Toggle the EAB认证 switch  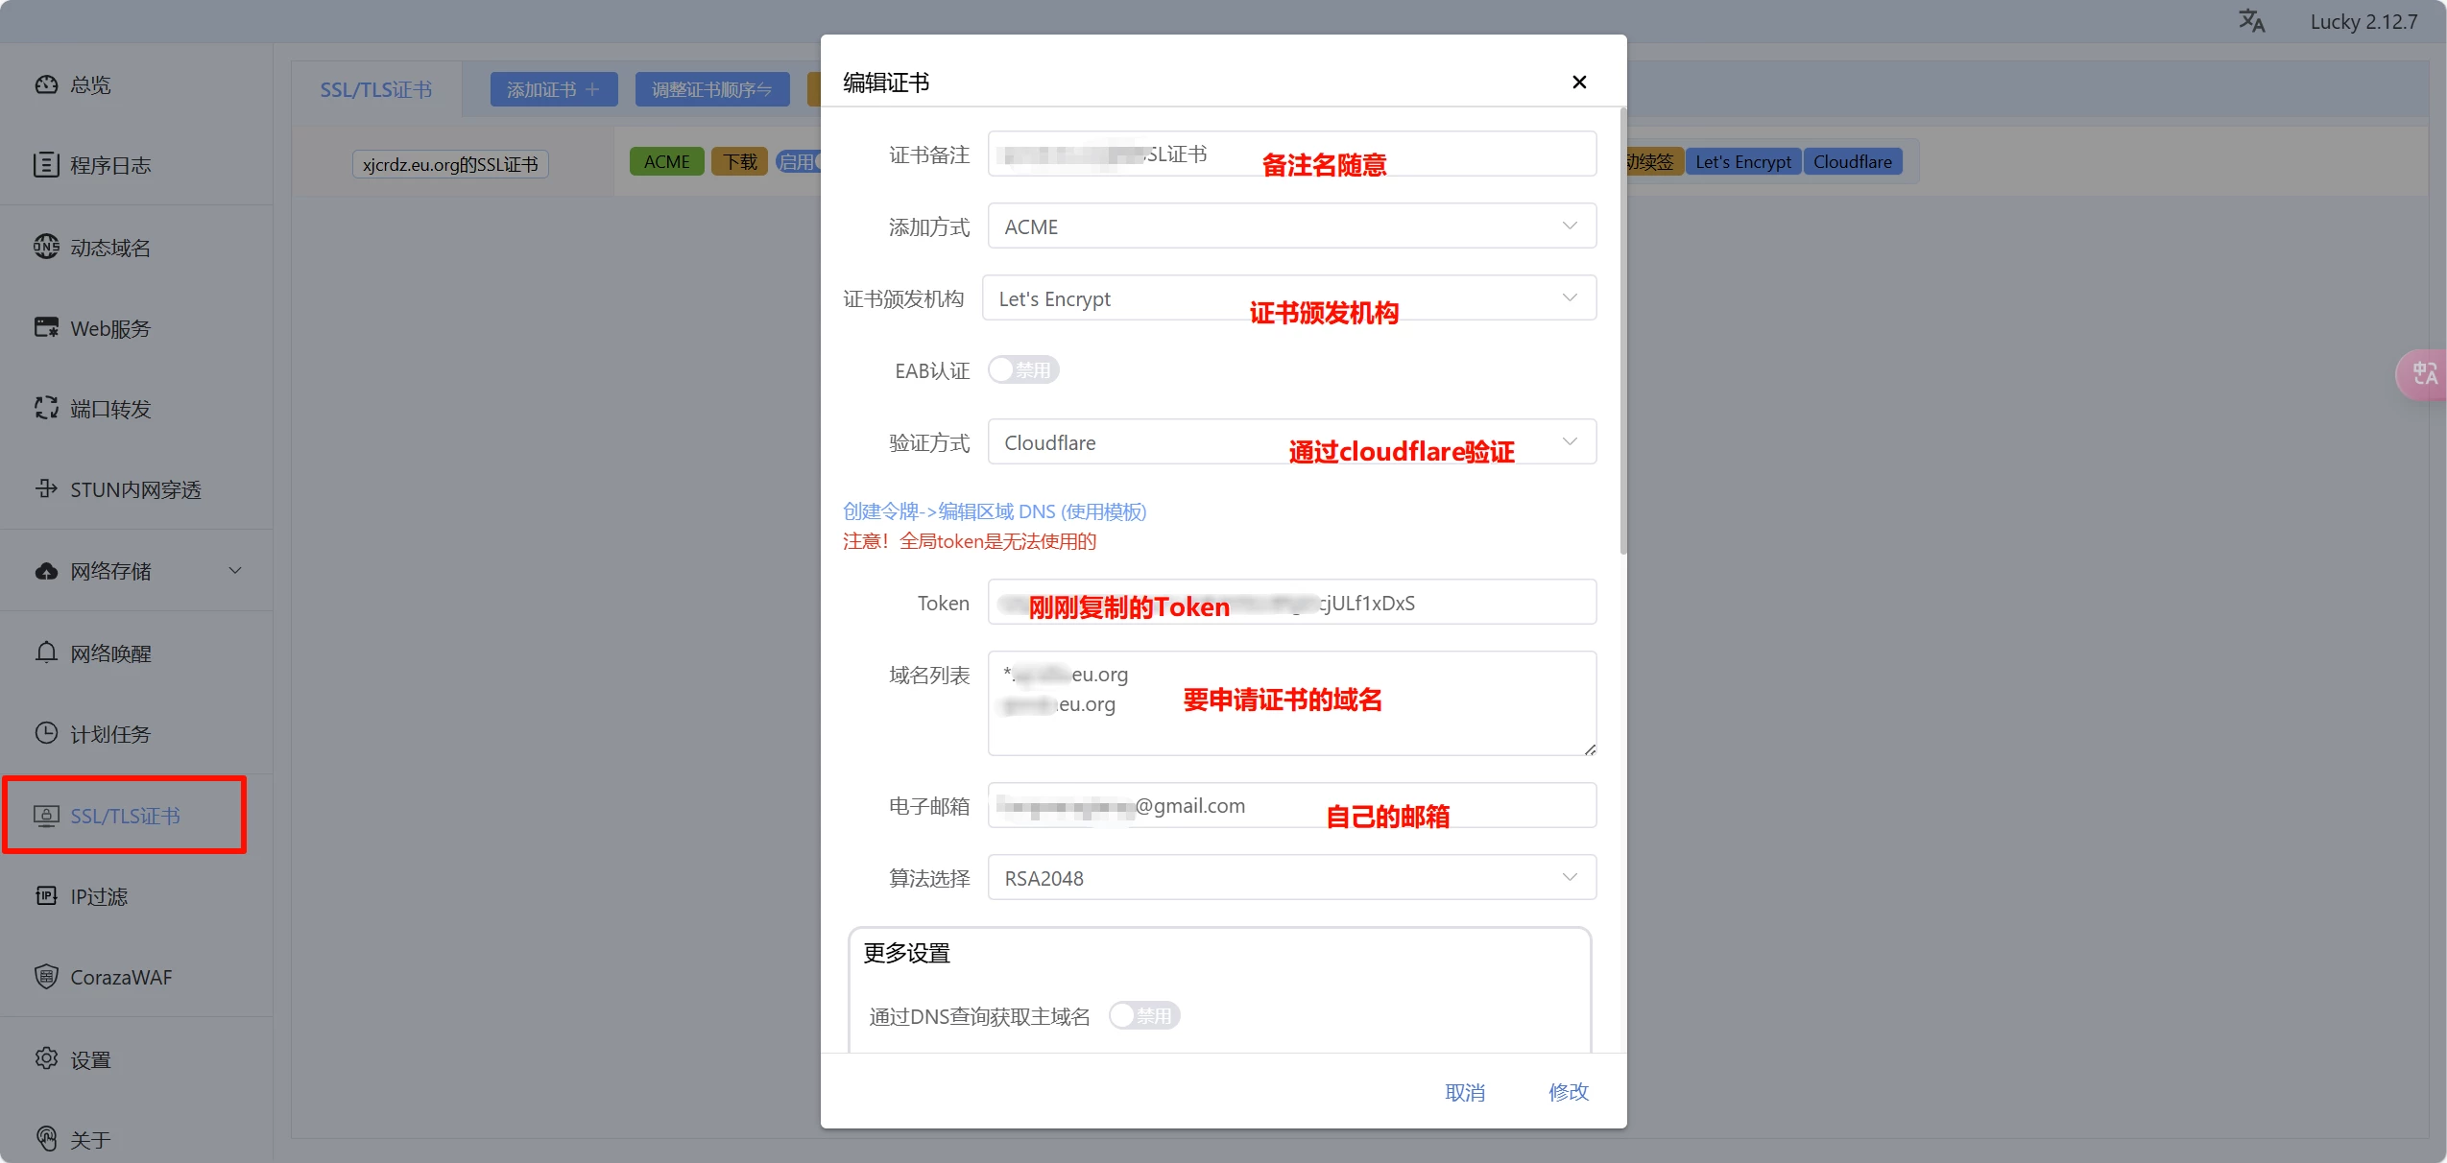point(1023,370)
